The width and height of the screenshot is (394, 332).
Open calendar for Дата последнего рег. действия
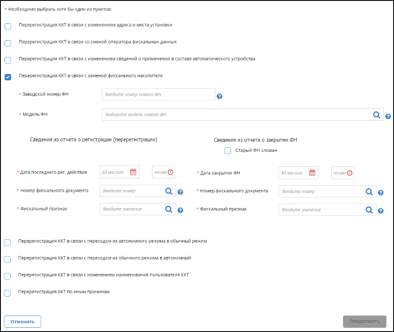tap(133, 172)
